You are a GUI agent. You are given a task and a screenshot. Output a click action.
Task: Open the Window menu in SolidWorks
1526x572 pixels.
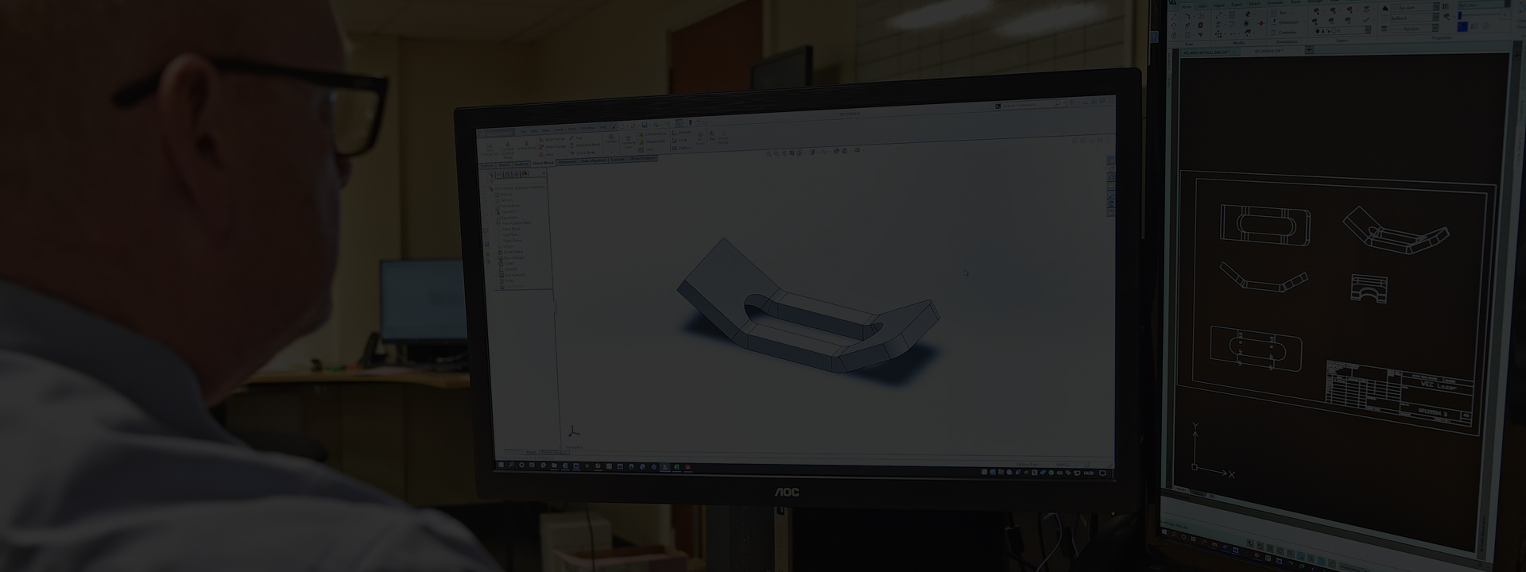(587, 128)
